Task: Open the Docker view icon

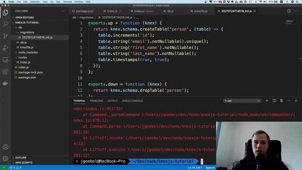Action: click(5, 83)
